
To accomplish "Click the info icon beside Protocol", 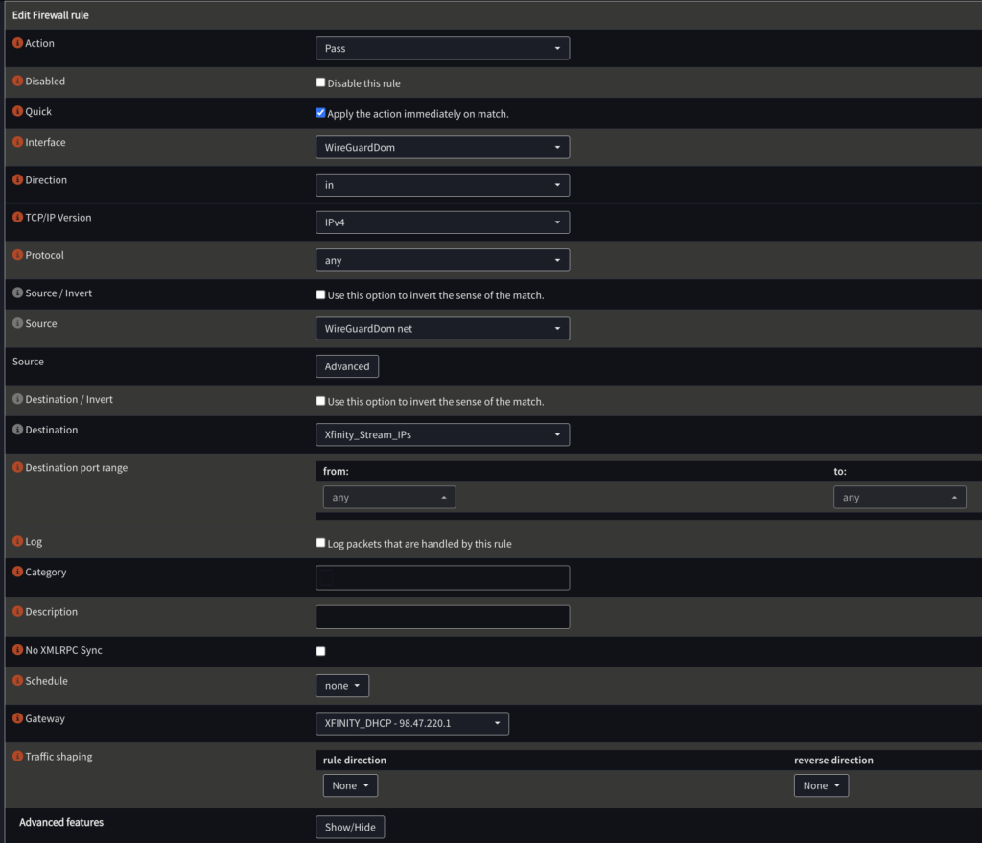I will point(17,256).
